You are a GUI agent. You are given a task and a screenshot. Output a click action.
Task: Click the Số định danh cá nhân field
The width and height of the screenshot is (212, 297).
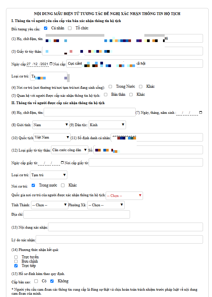click(x=157, y=137)
